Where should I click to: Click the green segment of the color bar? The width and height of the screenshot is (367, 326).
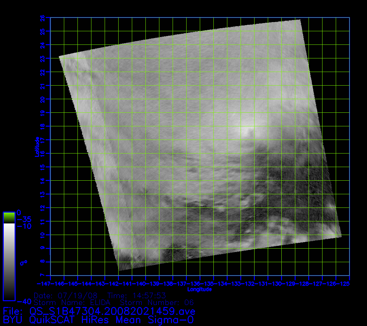[x=9, y=218]
